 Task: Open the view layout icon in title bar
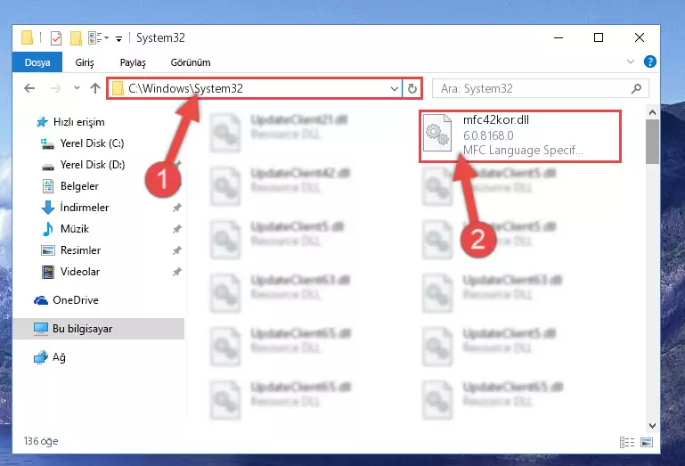98,38
